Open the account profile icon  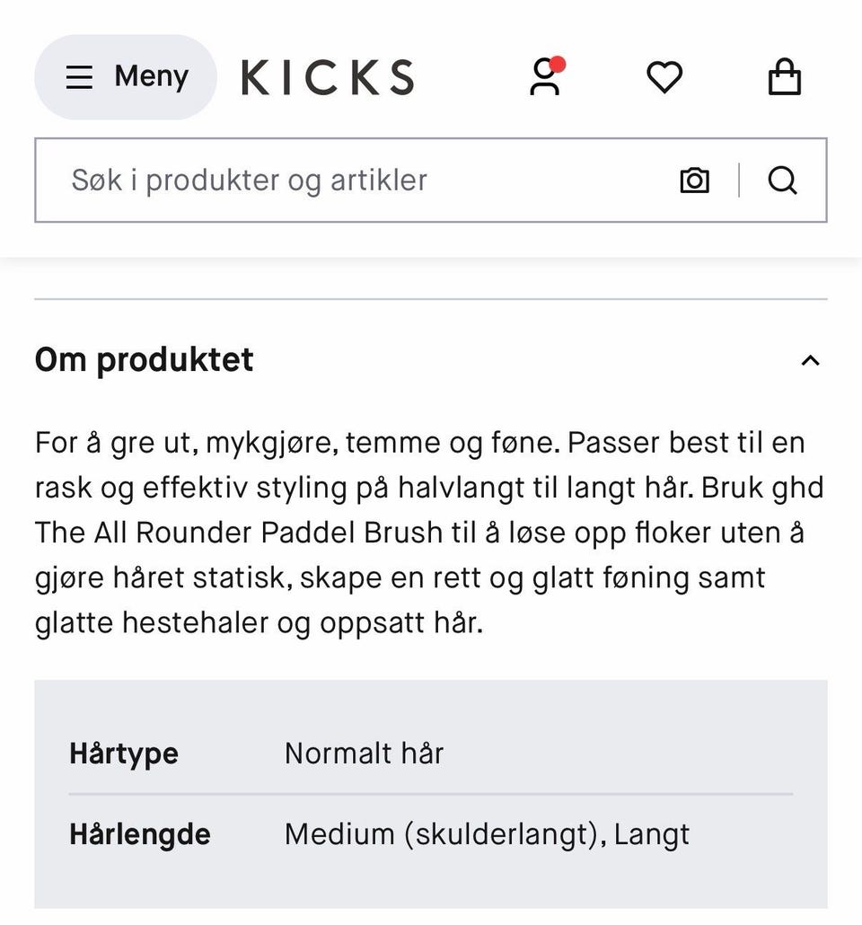[543, 79]
